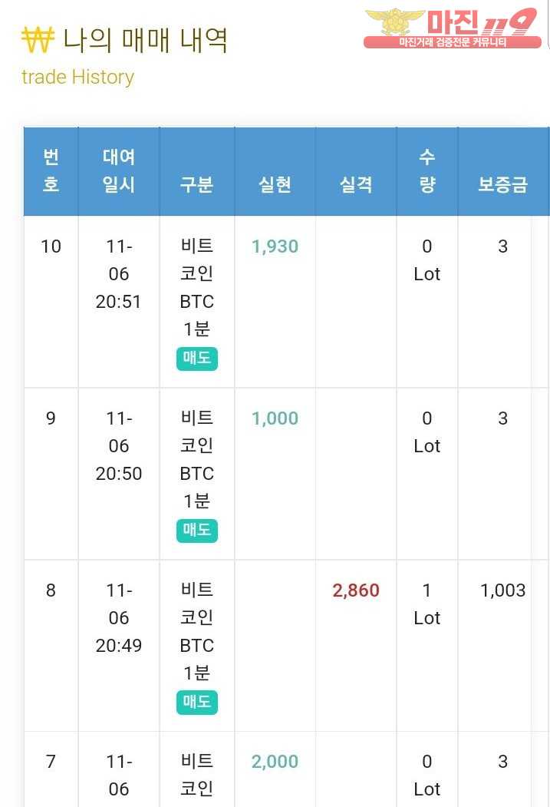Image resolution: width=550 pixels, height=807 pixels.
Task: Select the 1,003 deposit cell
Action: tap(502, 590)
